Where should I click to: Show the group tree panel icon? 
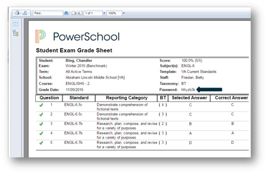pyautogui.click(x=16, y=33)
